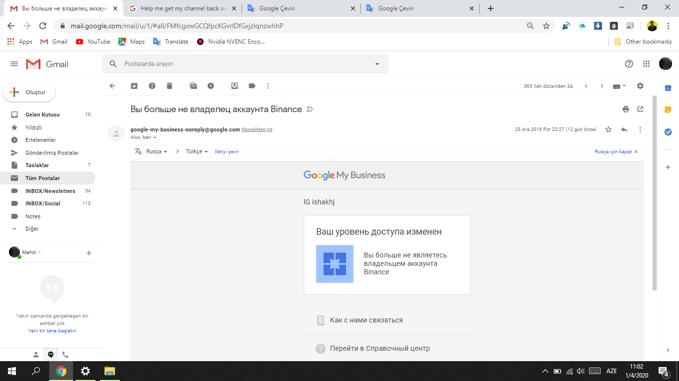Show the older conversation arrow
Screen dimensions: 679x381
tap(602, 86)
